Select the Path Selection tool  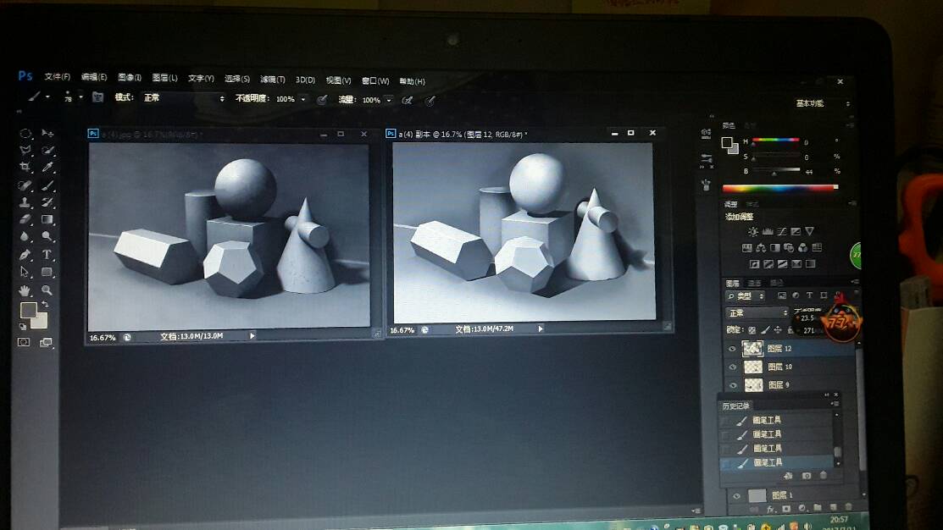(x=25, y=273)
